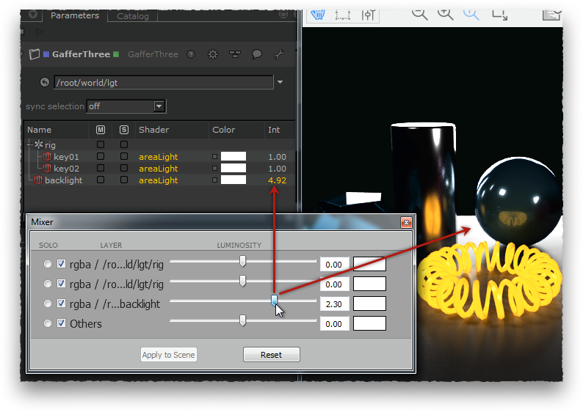Click the Apply to Scene button

coord(168,355)
